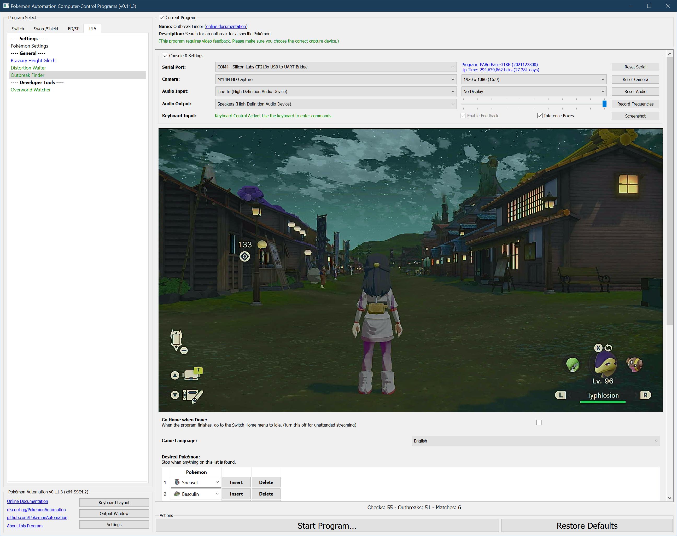Image resolution: width=677 pixels, height=536 pixels.
Task: Switch to the Sword/Shield tab
Action: pos(46,28)
